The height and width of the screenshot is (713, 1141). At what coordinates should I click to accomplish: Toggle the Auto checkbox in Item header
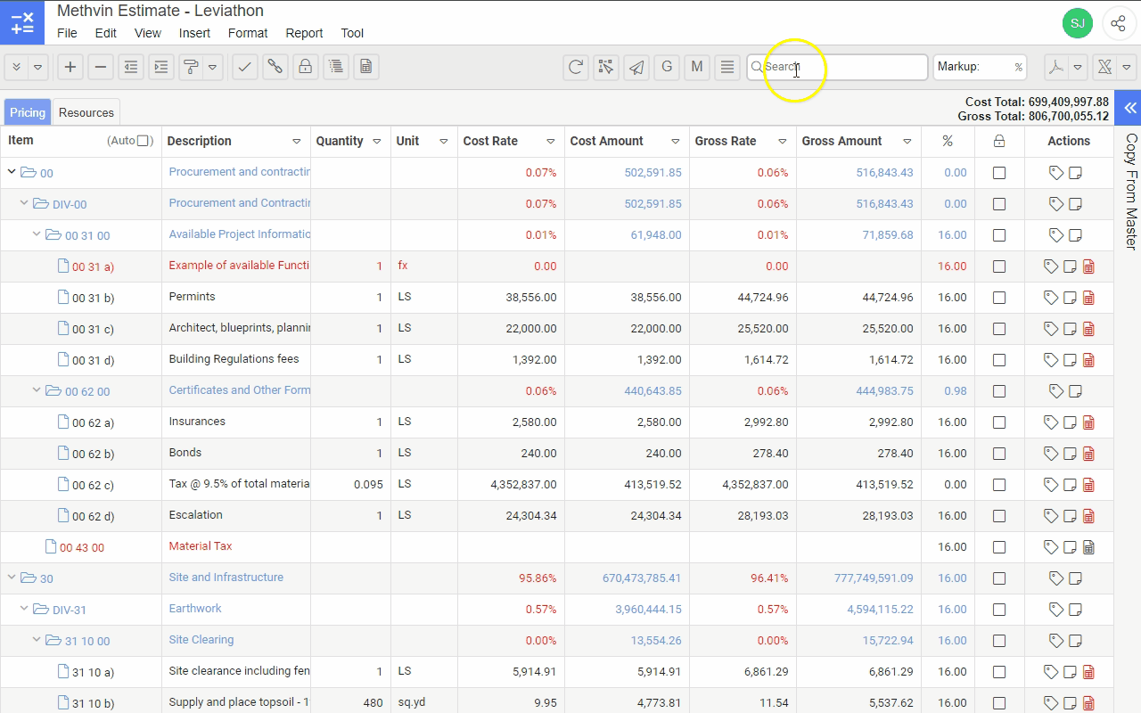(x=144, y=141)
